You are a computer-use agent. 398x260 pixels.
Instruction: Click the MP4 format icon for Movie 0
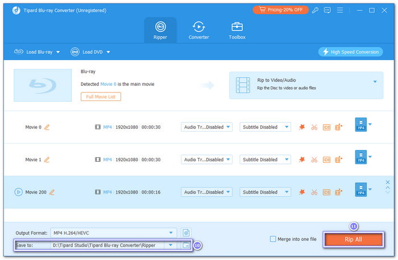click(x=360, y=125)
